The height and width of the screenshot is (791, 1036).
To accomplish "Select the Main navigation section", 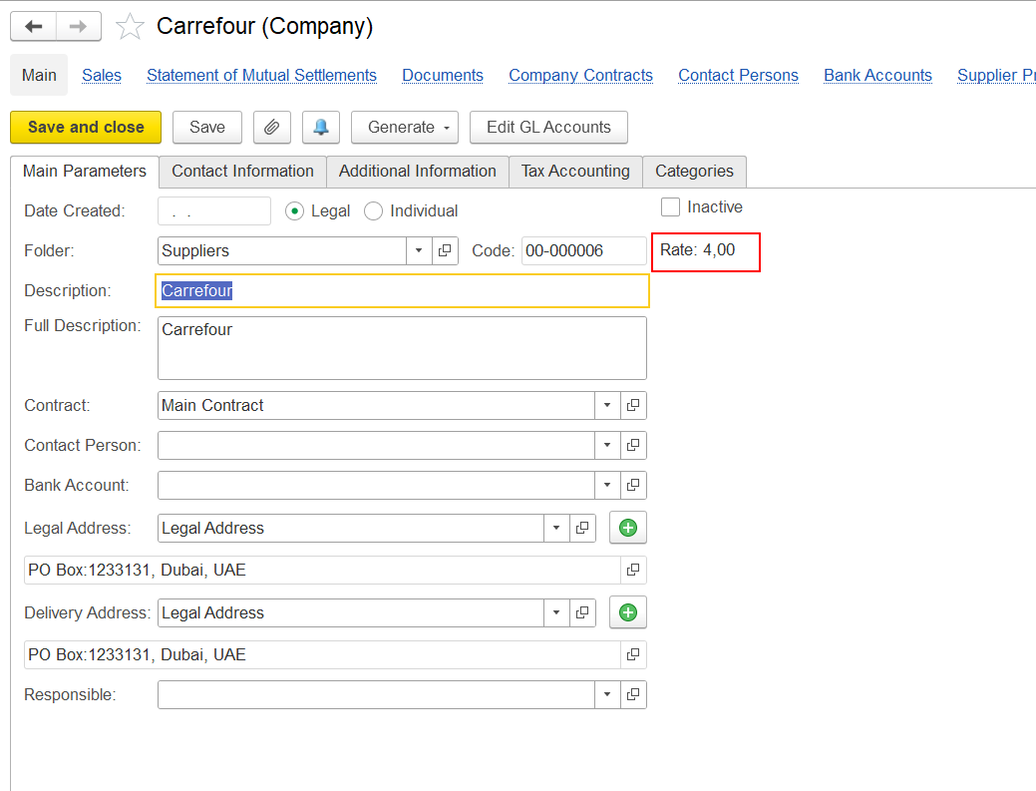I will tap(39, 76).
